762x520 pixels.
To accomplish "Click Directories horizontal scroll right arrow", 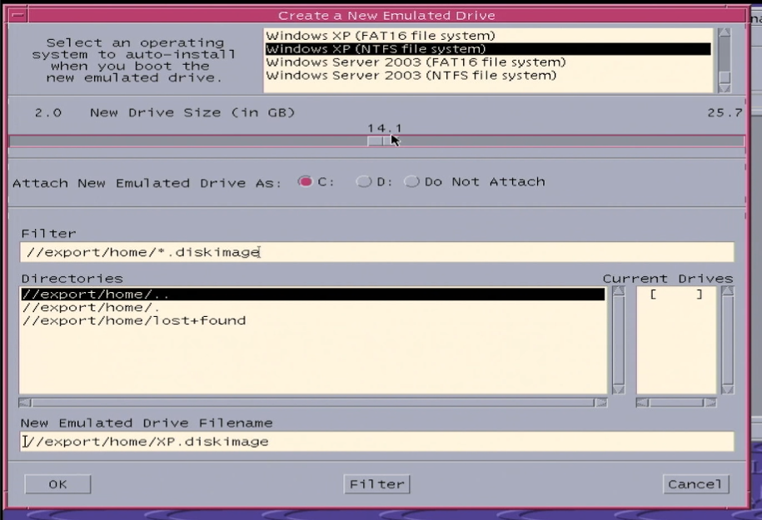I will pyautogui.click(x=601, y=403).
